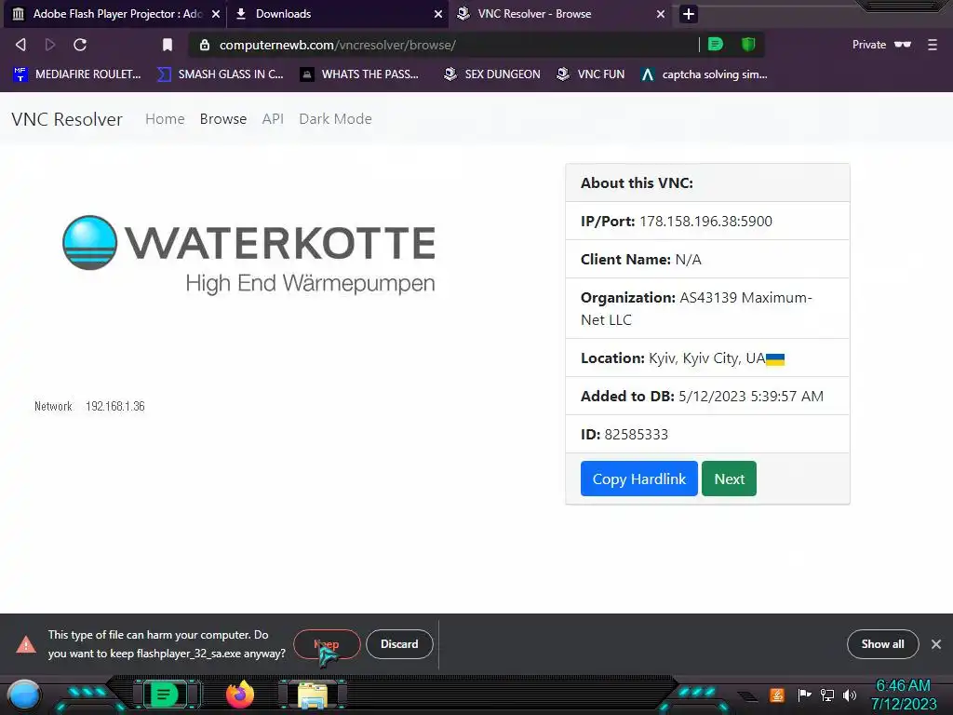
Task: Go back using the browser back arrow
Action: tap(20, 45)
